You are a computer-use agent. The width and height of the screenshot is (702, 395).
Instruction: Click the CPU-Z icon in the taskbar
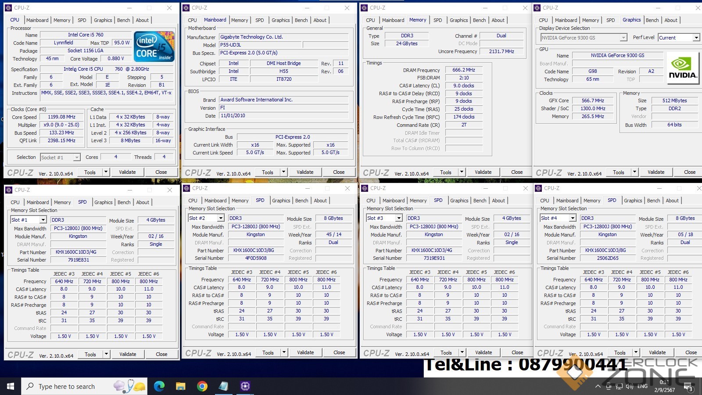(x=245, y=386)
